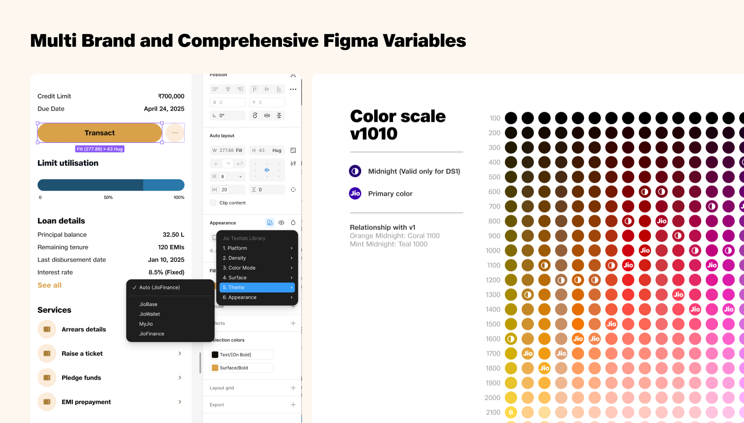Open the gap spacing dropdown arrow
744x423 pixels.
click(240, 176)
